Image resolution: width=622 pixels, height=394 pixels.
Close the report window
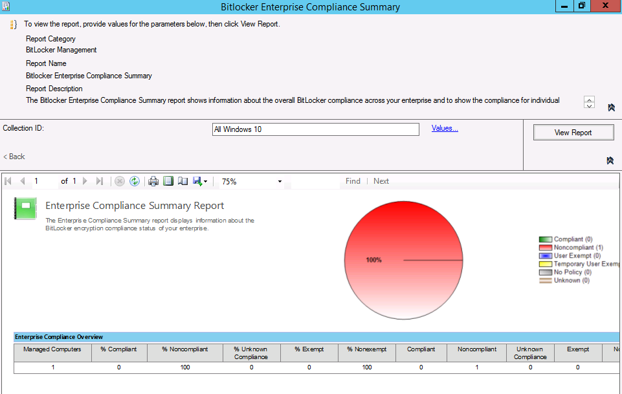tap(606, 6)
